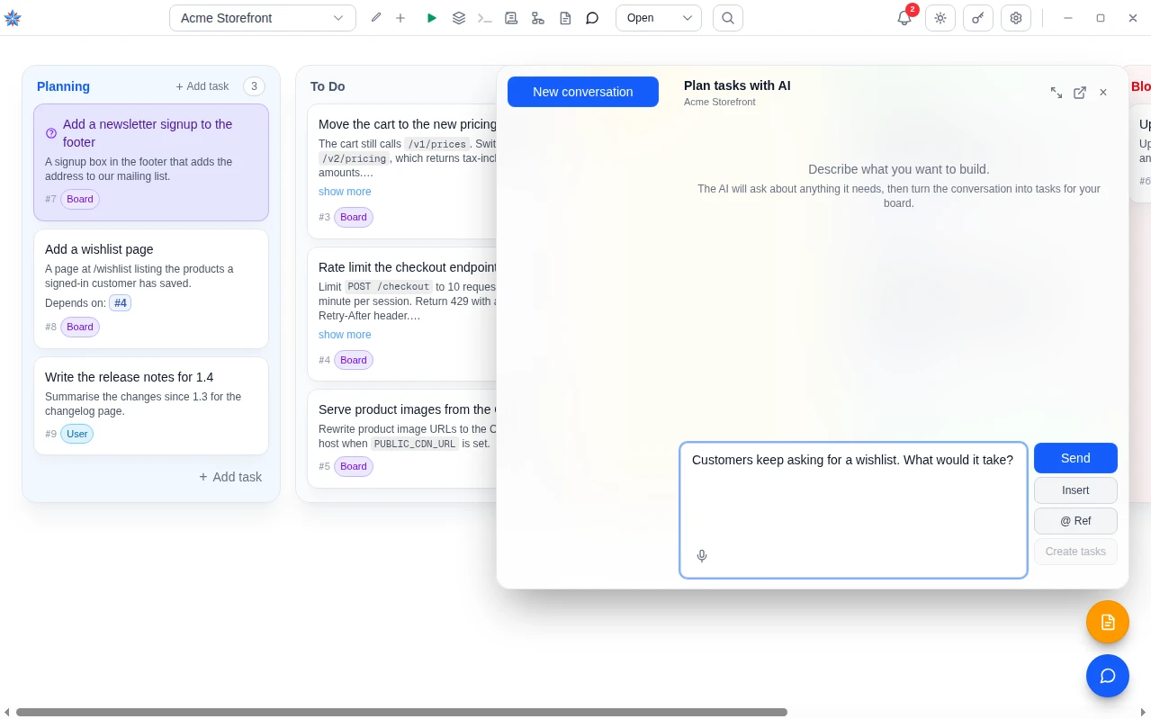Open the newsletter signup task card

(x=151, y=162)
